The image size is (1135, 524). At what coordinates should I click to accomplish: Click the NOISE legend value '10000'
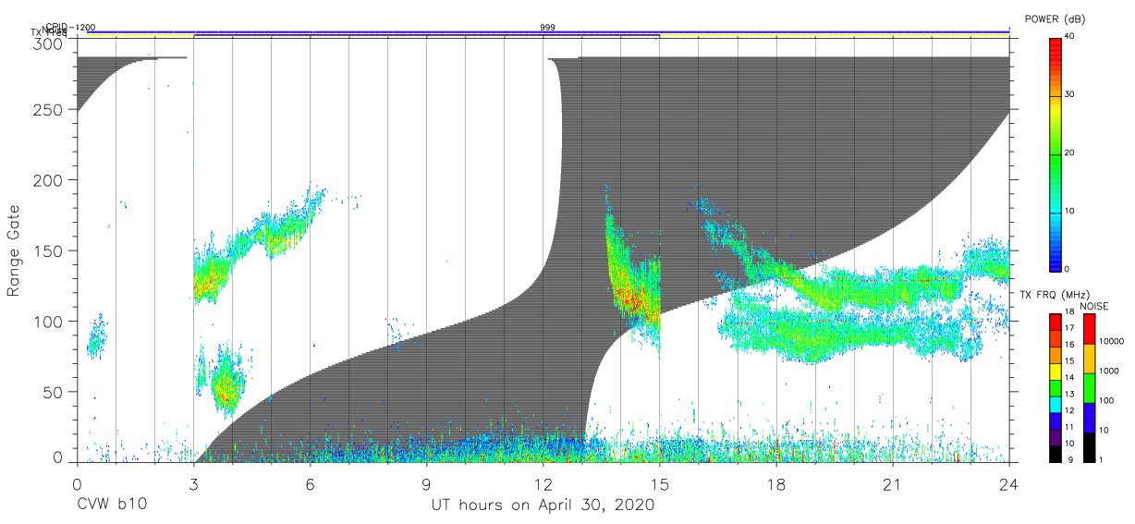(x=1110, y=342)
